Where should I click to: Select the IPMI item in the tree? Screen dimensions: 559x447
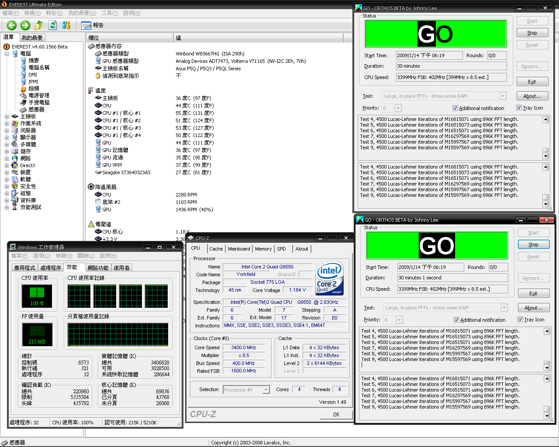[x=33, y=82]
